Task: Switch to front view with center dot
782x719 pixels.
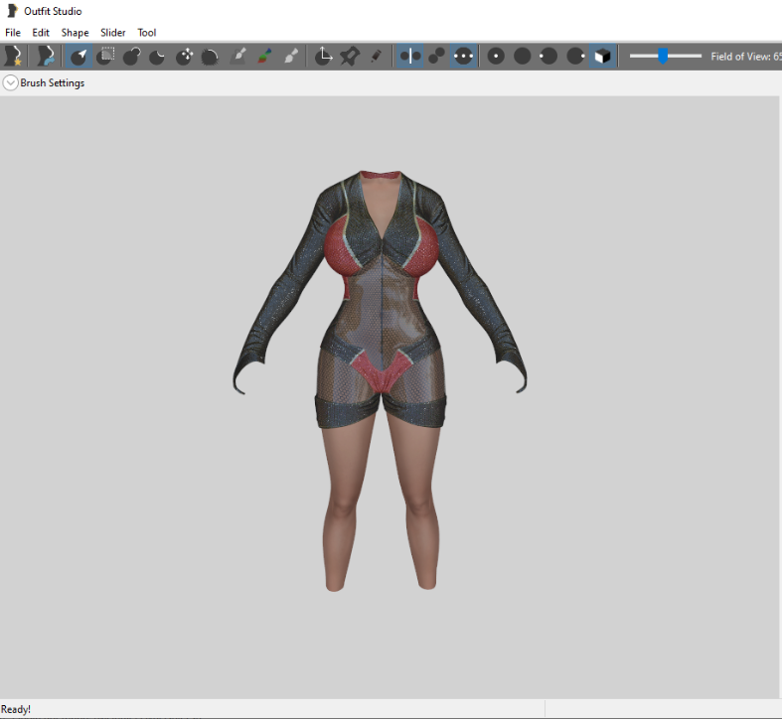Action: 496,56
